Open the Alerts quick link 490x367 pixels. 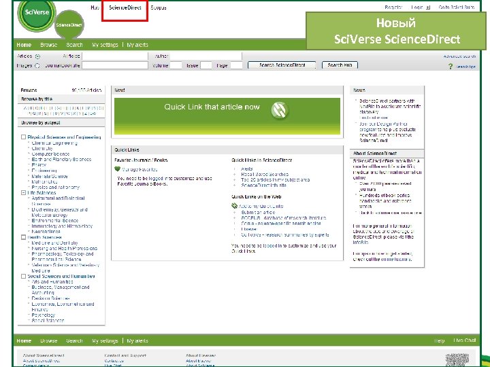[x=247, y=169]
